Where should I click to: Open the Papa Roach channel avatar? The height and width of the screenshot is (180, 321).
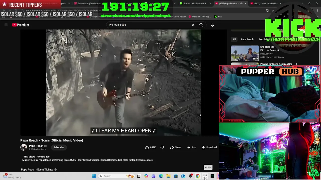(x=24, y=147)
